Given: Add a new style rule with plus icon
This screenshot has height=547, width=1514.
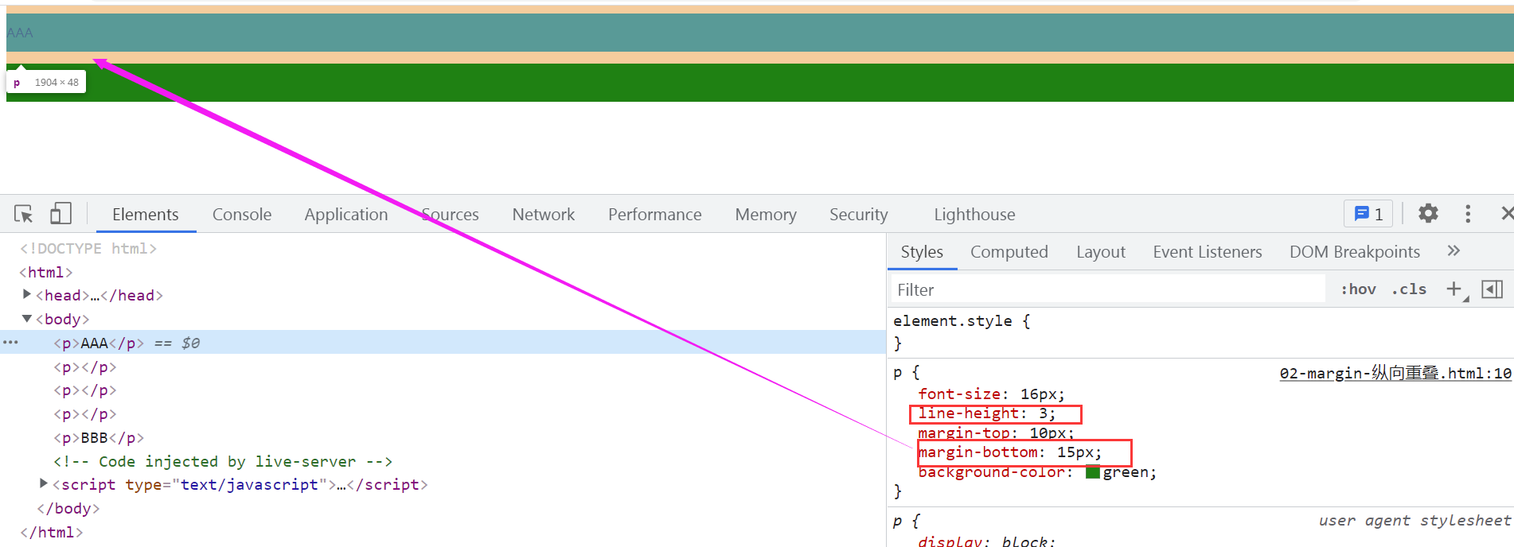Looking at the screenshot, I should (1454, 289).
